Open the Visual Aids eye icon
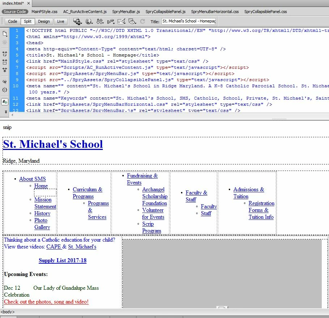 pos(132,21)
